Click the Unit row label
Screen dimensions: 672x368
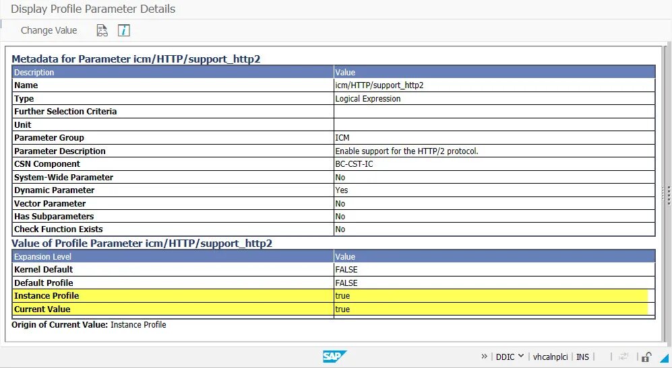pyautogui.click(x=23, y=124)
